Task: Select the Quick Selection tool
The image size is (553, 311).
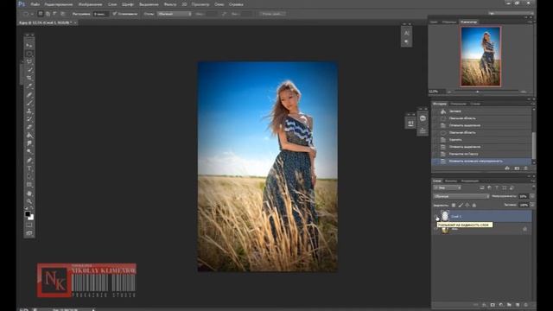Action: (29, 70)
